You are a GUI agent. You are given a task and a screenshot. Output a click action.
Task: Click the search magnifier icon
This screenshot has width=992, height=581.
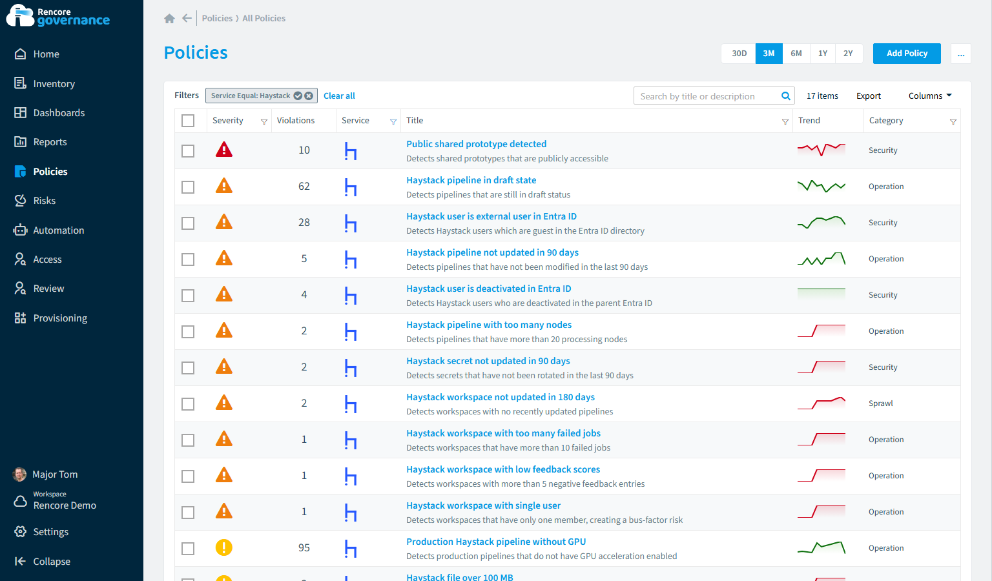[x=786, y=96]
